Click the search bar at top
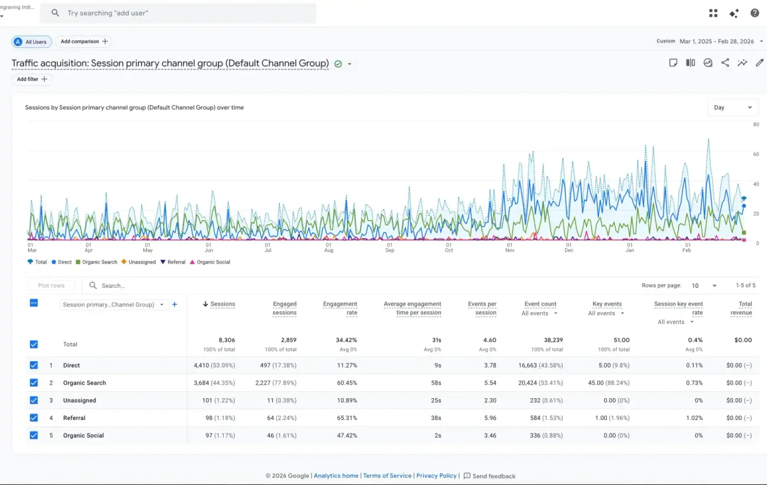 pos(178,13)
